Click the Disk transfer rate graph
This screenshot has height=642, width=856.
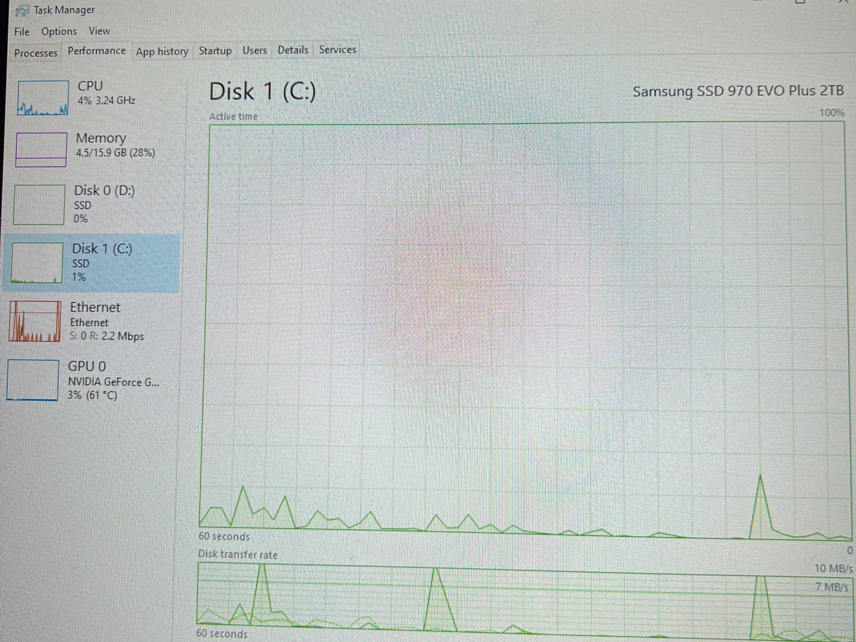pyautogui.click(x=525, y=602)
